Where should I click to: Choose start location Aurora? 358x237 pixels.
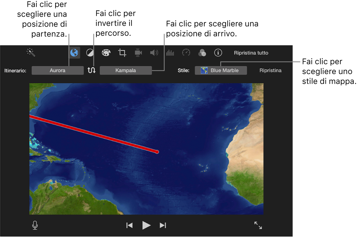[x=58, y=70]
